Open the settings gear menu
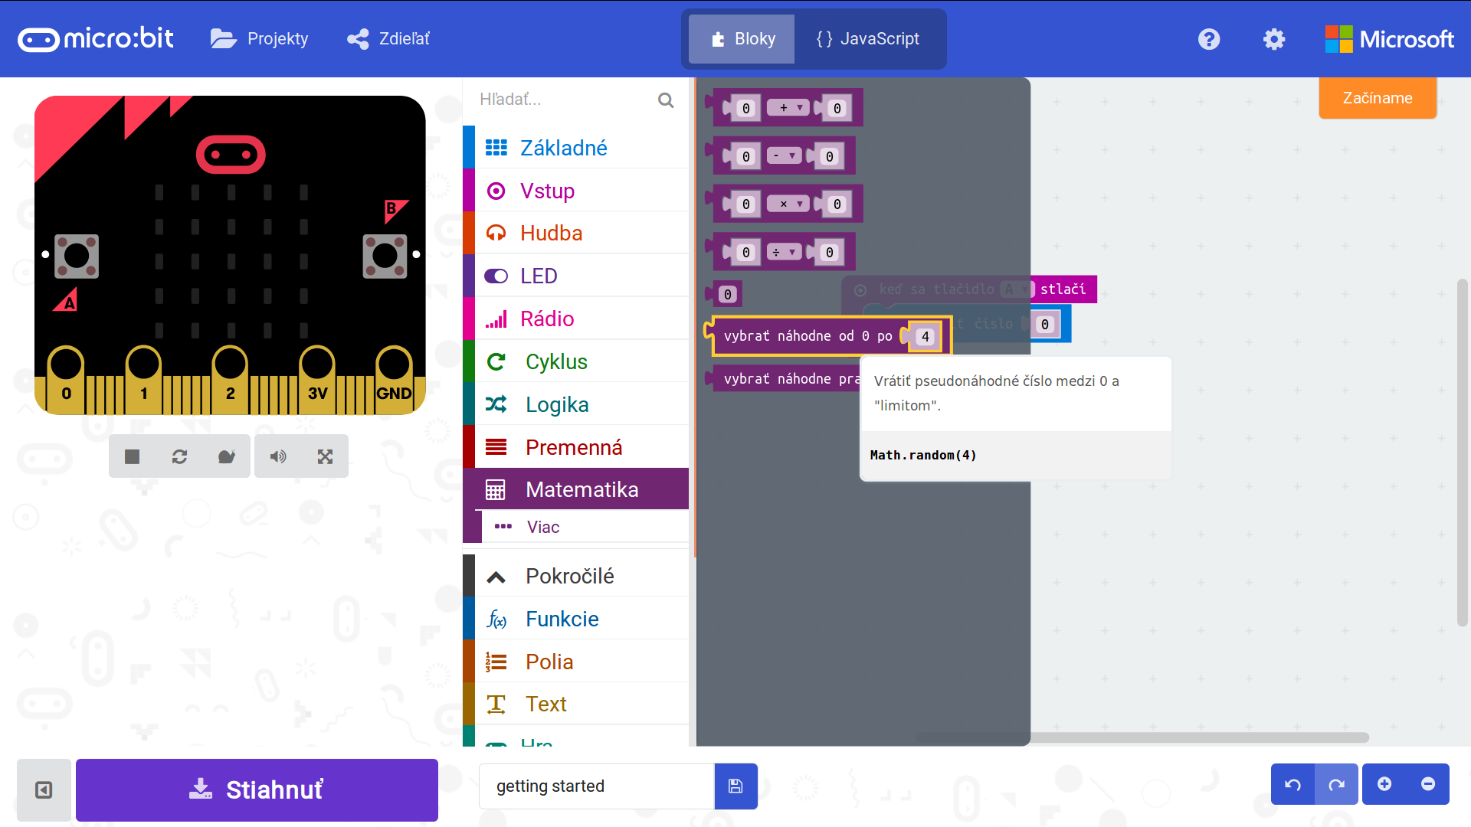The image size is (1471, 827). (1274, 39)
